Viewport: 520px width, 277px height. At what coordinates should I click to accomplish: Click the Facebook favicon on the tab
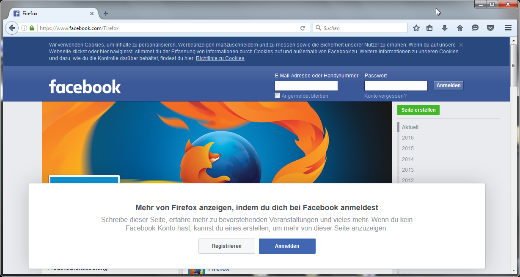pyautogui.click(x=17, y=14)
